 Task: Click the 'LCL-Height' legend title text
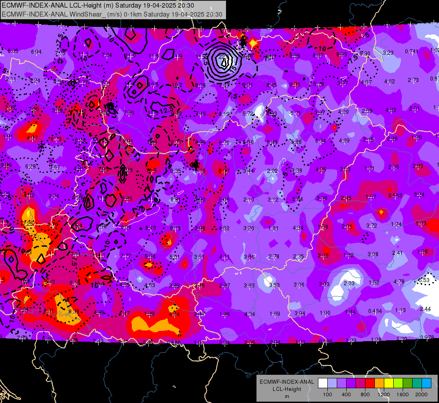287,389
